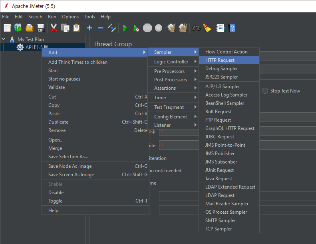The image size is (316, 244).
Task: Open the Run menu
Action: pyautogui.click(x=52, y=17)
